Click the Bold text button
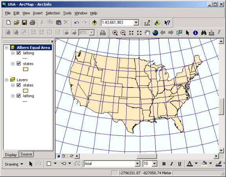This screenshot has width=226, height=177. [x=164, y=164]
